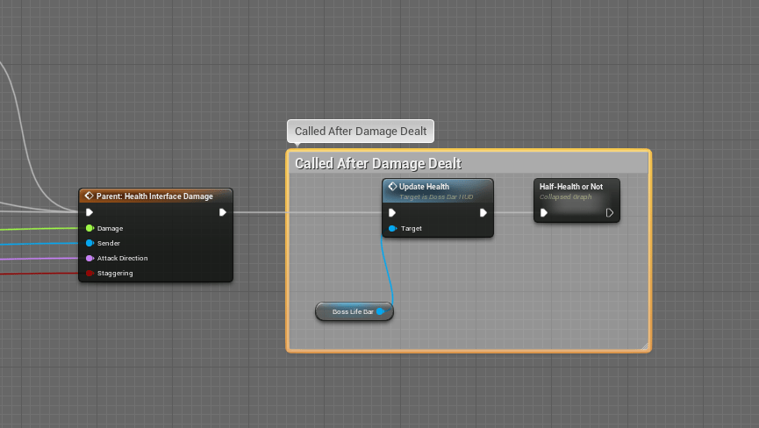This screenshot has width=759, height=428.
Task: Click the Update Health exec output pin
Action: pyautogui.click(x=483, y=212)
